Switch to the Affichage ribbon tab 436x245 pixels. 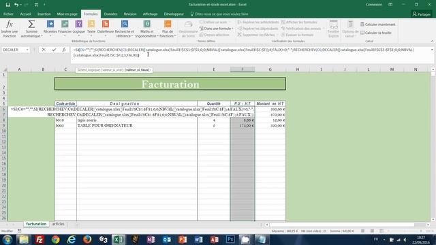pos(150,14)
